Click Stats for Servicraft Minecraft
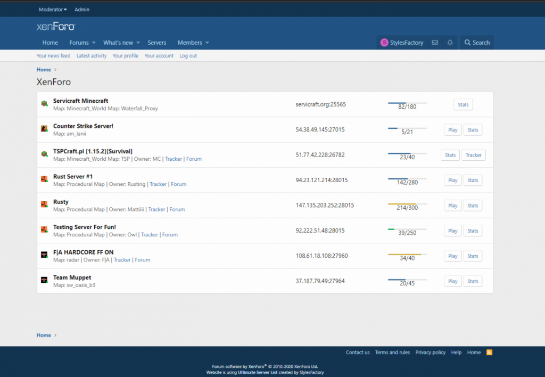545x377 pixels. 463,104
